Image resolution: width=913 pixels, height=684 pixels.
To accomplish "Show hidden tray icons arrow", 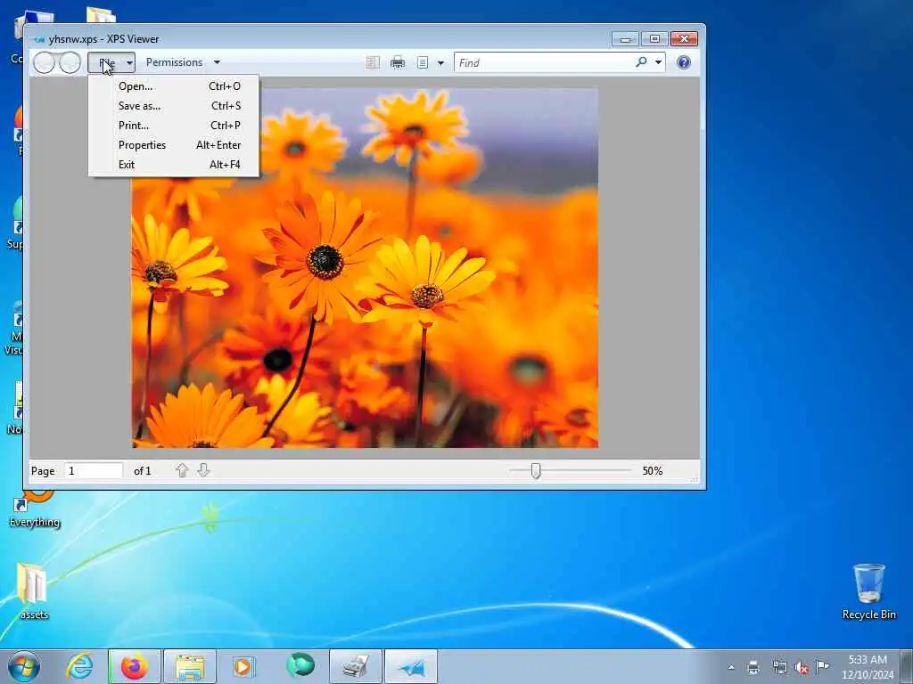I will tap(731, 667).
